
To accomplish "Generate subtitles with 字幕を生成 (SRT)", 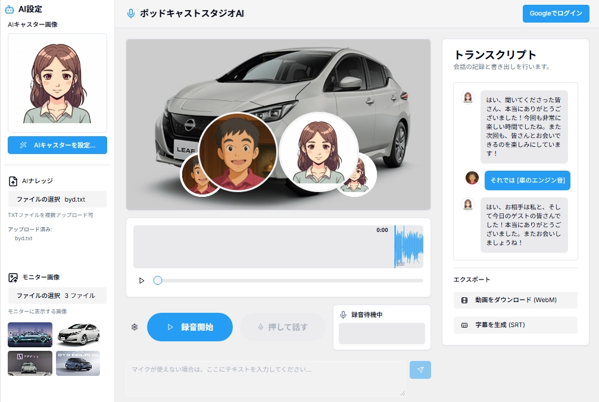I will (x=515, y=325).
